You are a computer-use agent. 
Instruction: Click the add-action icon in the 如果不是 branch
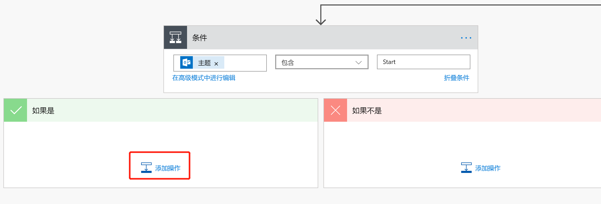[x=466, y=168]
